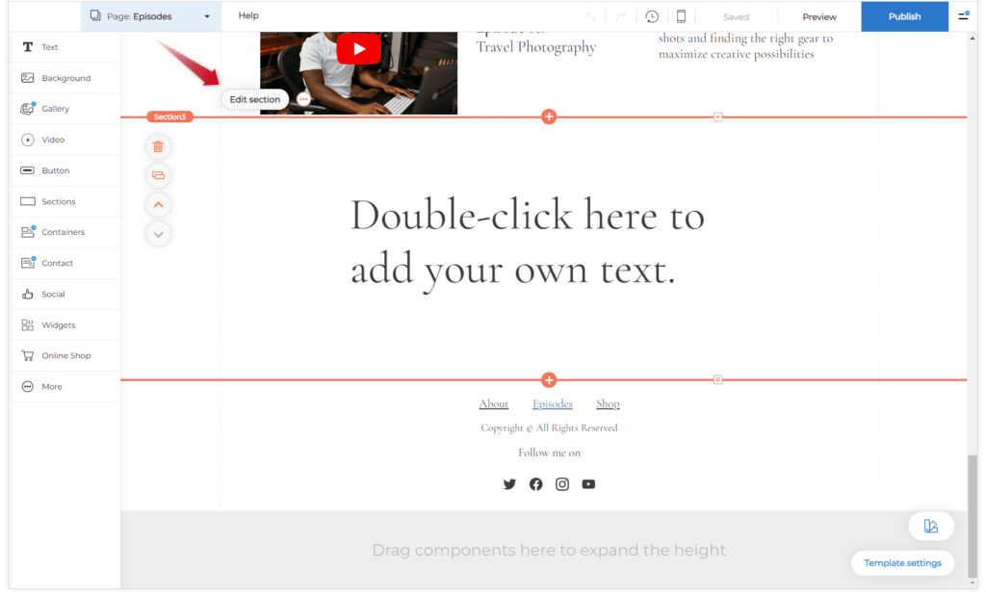This screenshot has width=986, height=597.
Task: Click the redo arrow in the top bar
Action: tap(621, 17)
